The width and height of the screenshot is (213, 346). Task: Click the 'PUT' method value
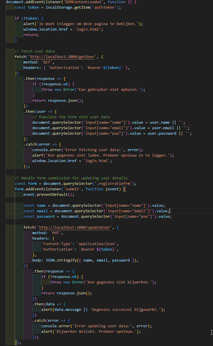(x=55, y=233)
